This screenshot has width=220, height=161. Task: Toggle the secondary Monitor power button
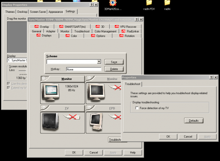[89, 78]
